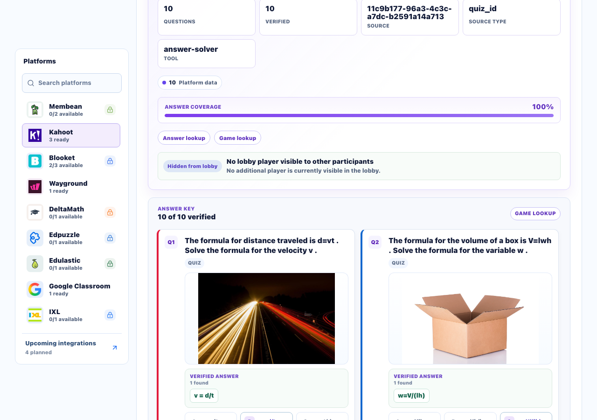Click the green lock icon beside Edulastic
597x420 pixels.
(x=110, y=264)
